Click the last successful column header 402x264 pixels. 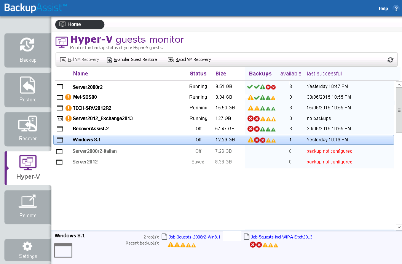point(324,74)
